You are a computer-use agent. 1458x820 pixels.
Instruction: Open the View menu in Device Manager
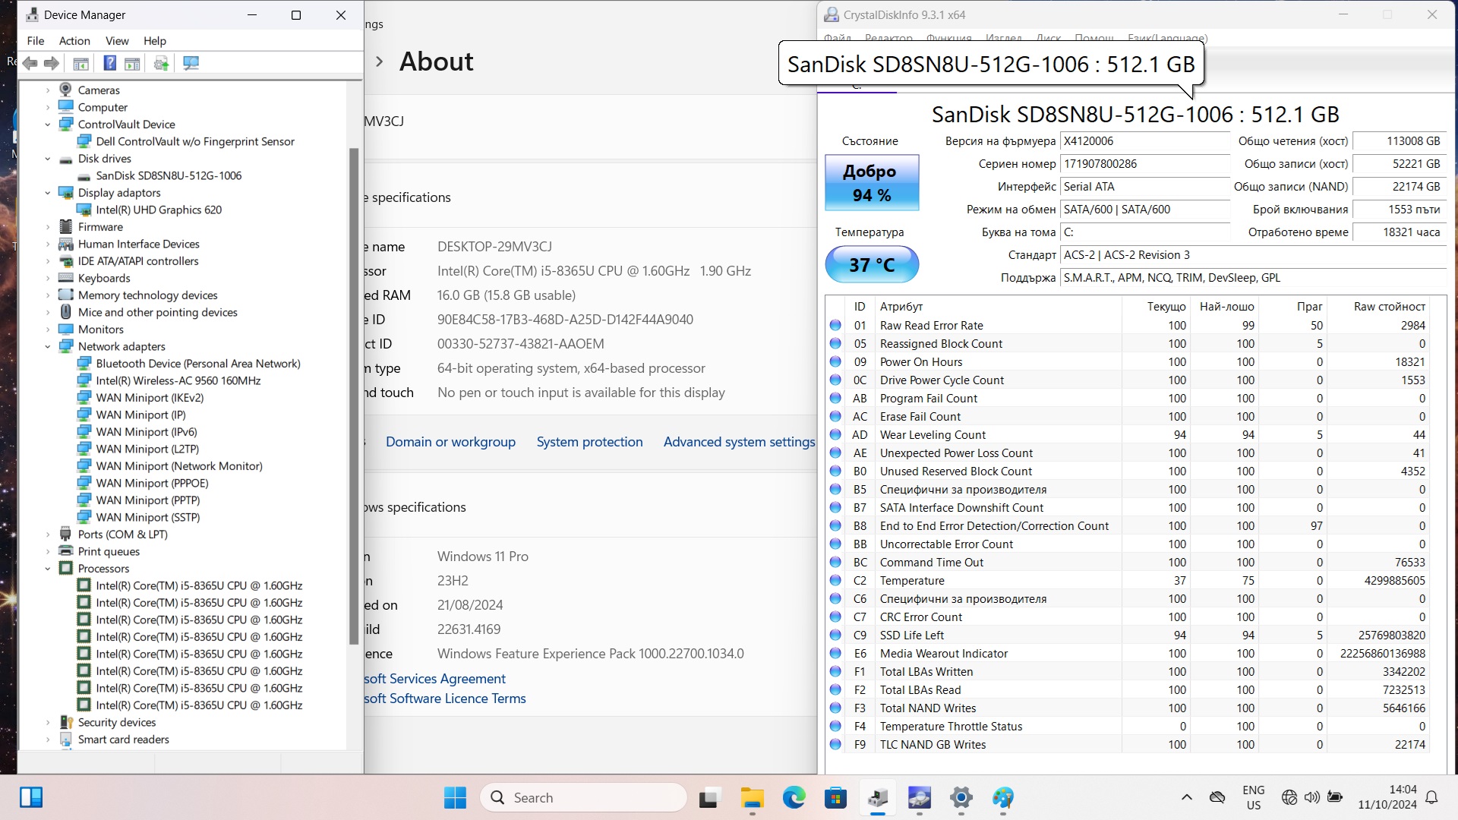tap(117, 41)
